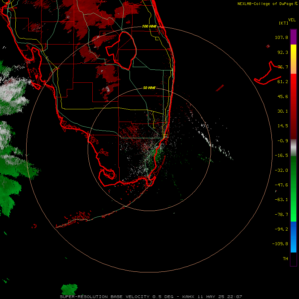The height and width of the screenshot is (299, 299).
Task: Click the -109.8 velocity scale value
Action: click(x=280, y=244)
